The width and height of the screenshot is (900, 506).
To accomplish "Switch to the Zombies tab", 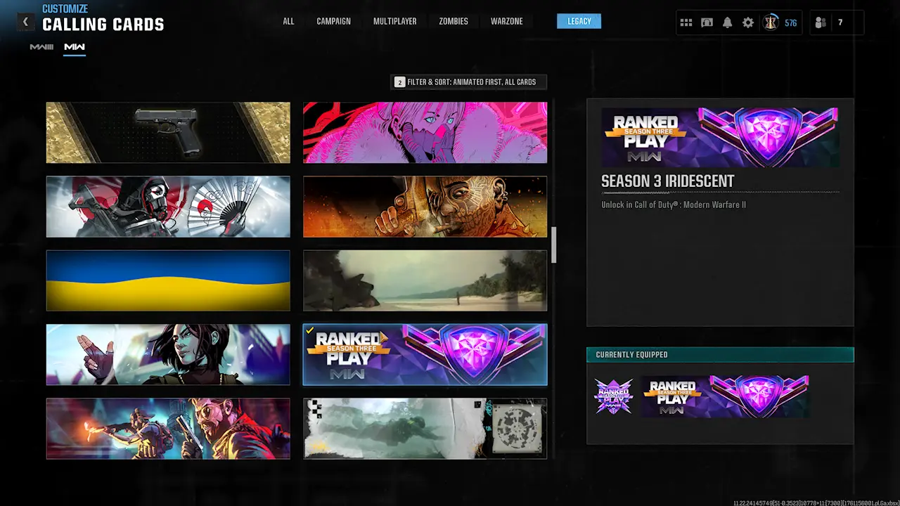I will coord(453,21).
